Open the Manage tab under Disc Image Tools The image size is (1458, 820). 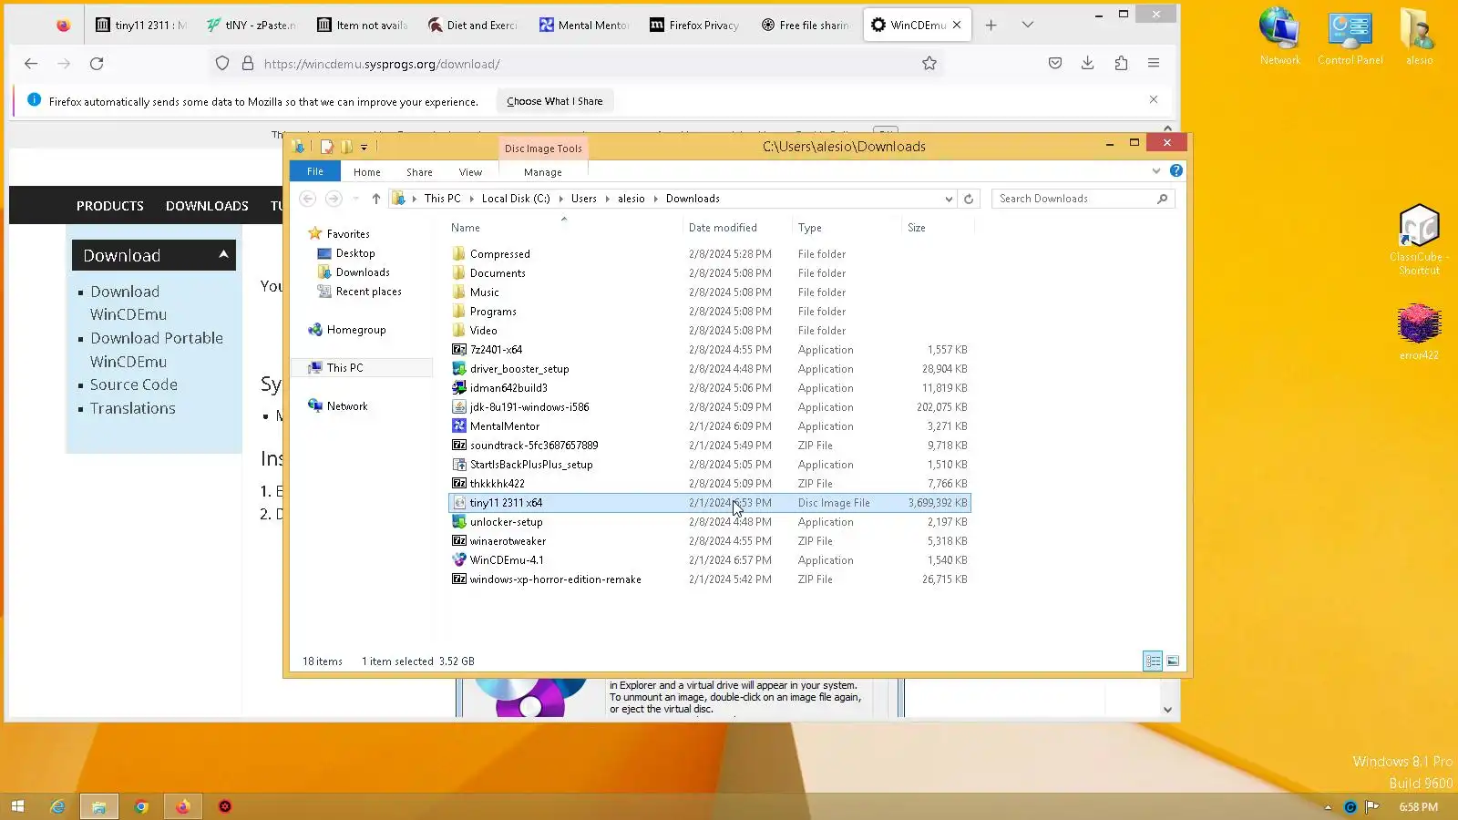[543, 172]
